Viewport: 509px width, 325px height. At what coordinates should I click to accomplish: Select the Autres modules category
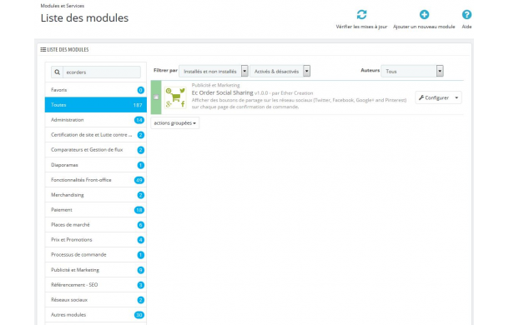click(x=96, y=315)
